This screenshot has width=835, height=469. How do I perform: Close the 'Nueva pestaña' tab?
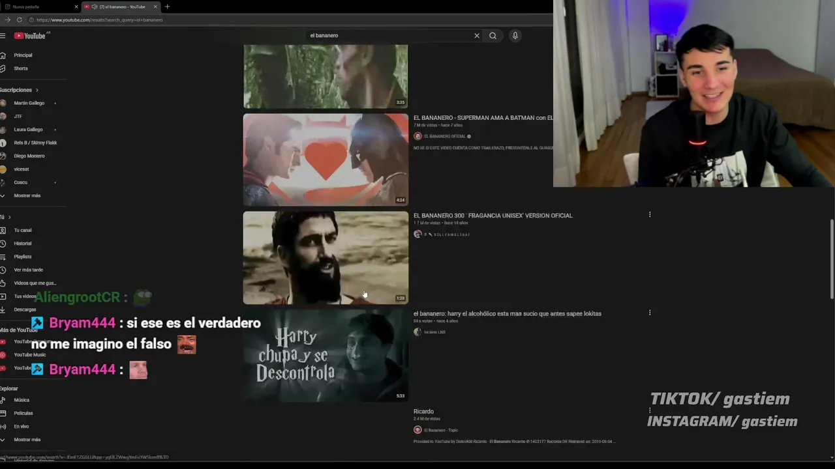76,7
